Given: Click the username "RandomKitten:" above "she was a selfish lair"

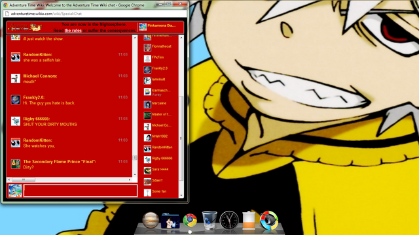Looking at the screenshot, I should coord(37,54).
